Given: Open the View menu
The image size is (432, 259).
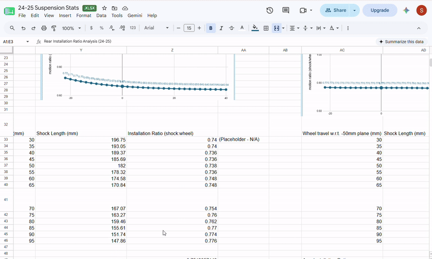Looking at the screenshot, I should [x=49, y=16].
